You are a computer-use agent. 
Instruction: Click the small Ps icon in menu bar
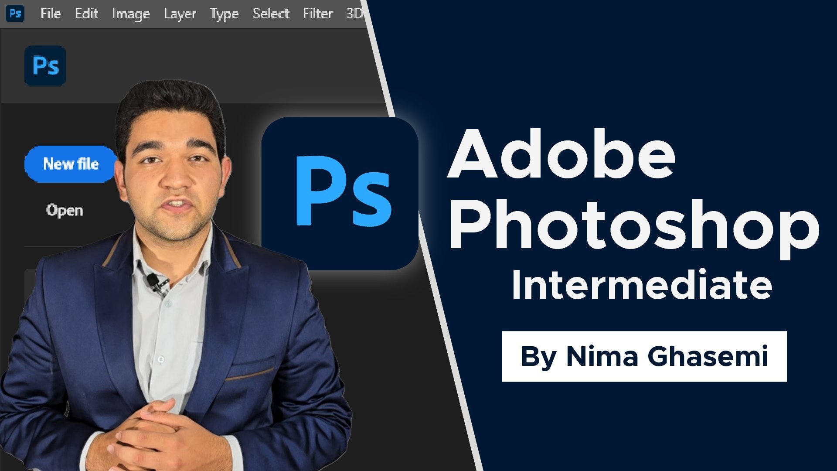15,14
